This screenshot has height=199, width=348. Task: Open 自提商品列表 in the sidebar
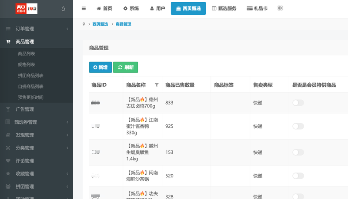coord(30,86)
